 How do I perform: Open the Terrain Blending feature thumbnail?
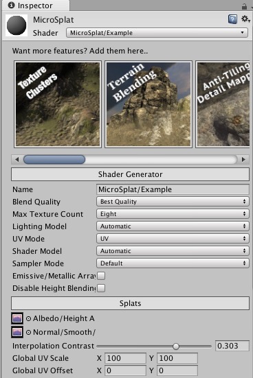pos(148,104)
